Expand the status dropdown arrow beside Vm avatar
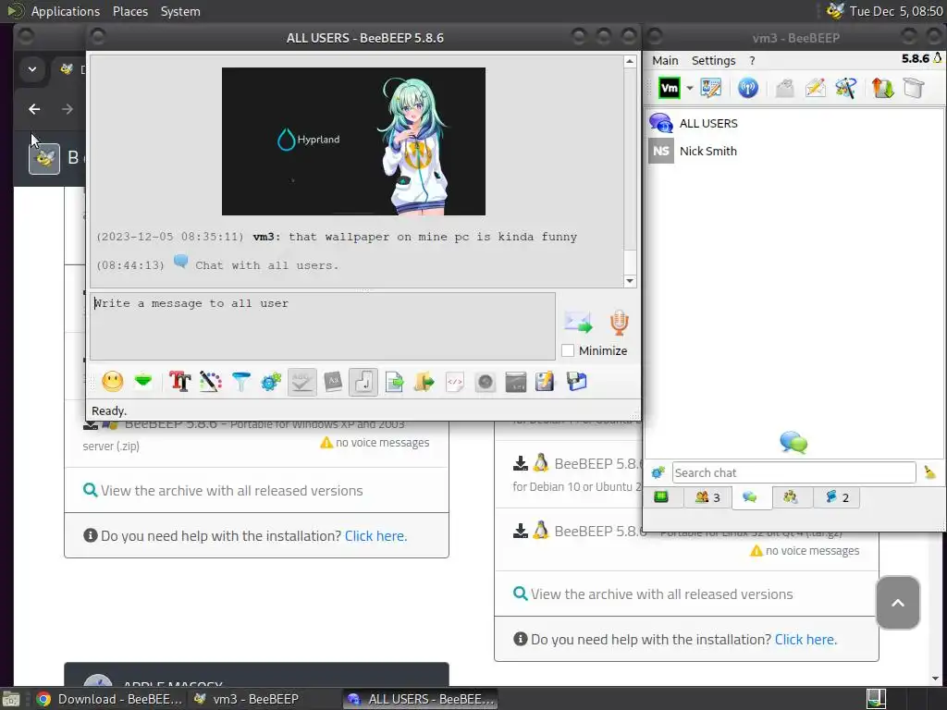This screenshot has width=947, height=710. click(x=690, y=88)
